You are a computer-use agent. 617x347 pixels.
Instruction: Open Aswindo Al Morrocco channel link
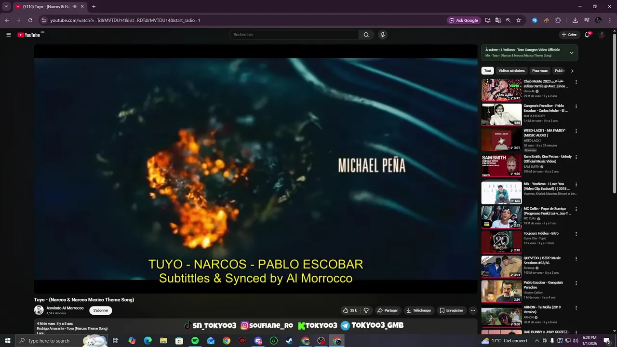65,308
